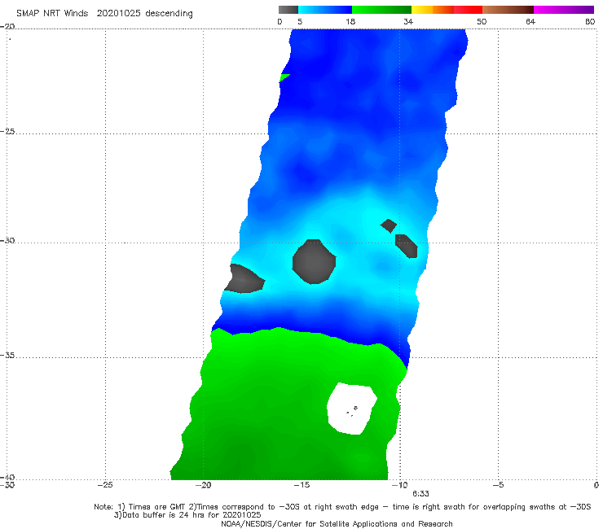Click the colorbar label '34'
The height and width of the screenshot is (529, 603).
[x=408, y=21]
